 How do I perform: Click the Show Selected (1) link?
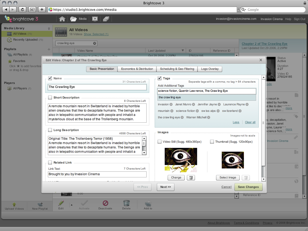[96, 34]
